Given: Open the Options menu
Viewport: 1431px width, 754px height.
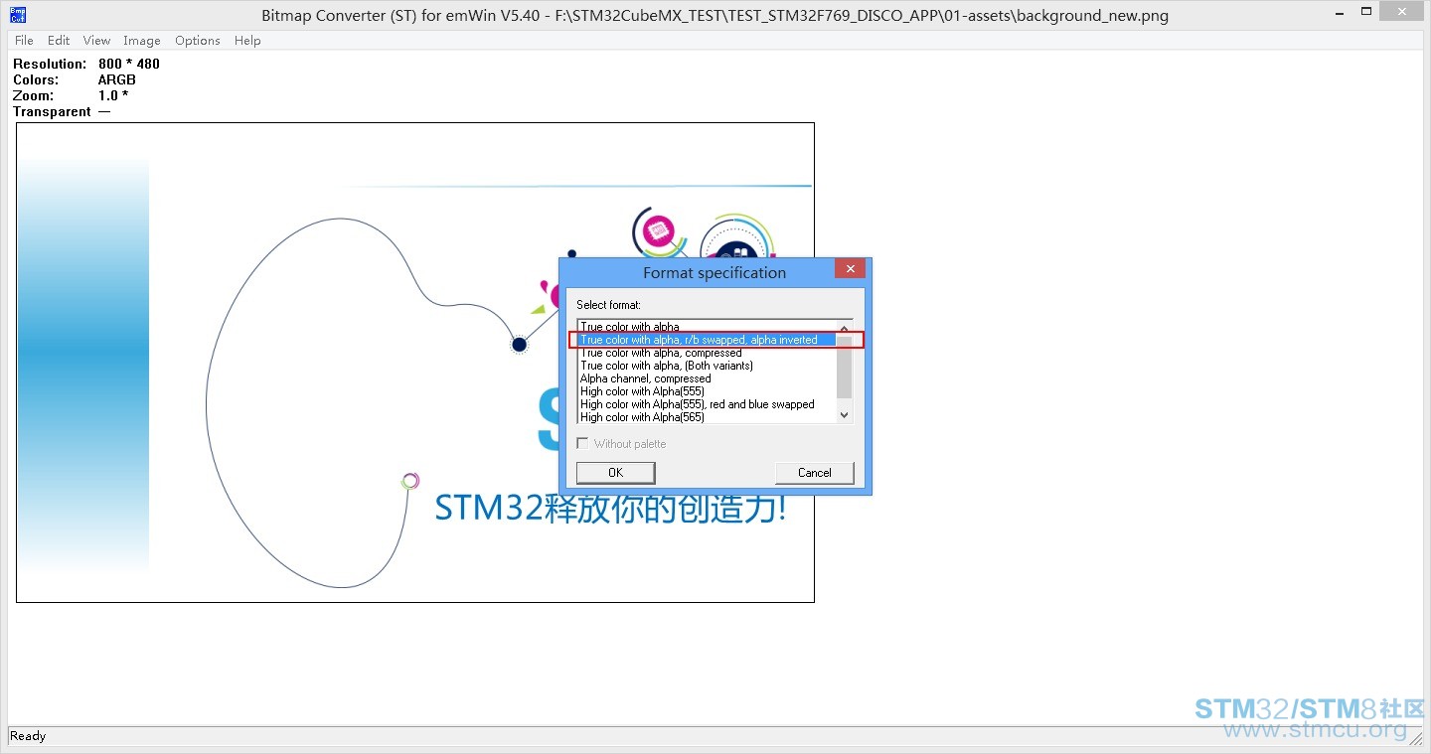Looking at the screenshot, I should (x=198, y=41).
